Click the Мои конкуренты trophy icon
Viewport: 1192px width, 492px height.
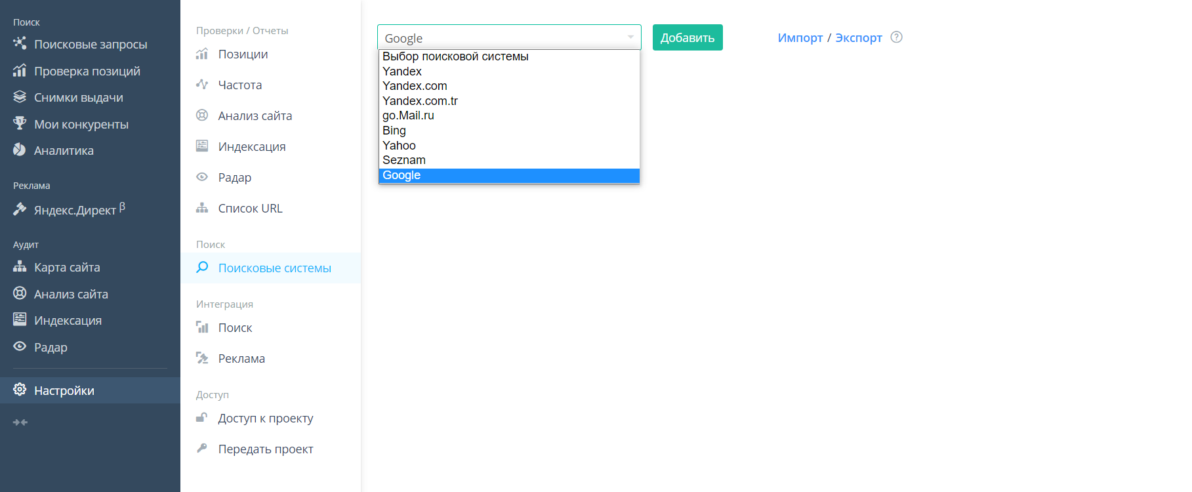point(20,123)
